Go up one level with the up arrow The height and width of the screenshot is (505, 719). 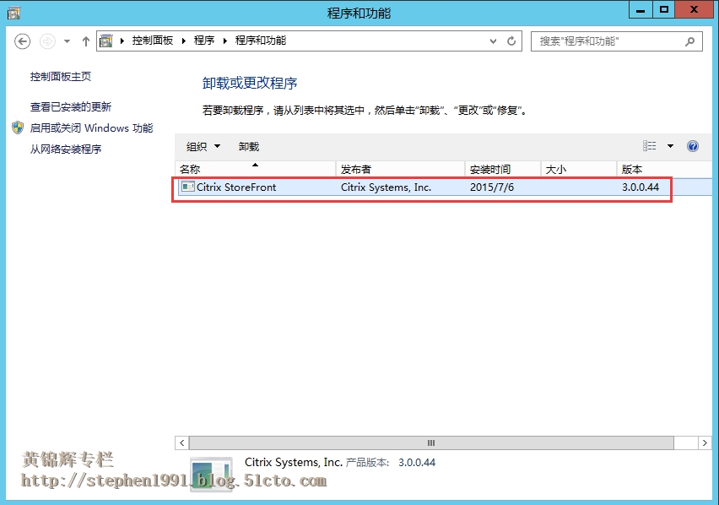pyautogui.click(x=86, y=41)
